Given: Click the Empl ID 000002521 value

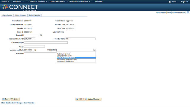Looking at the screenshot, I should 28,32.
